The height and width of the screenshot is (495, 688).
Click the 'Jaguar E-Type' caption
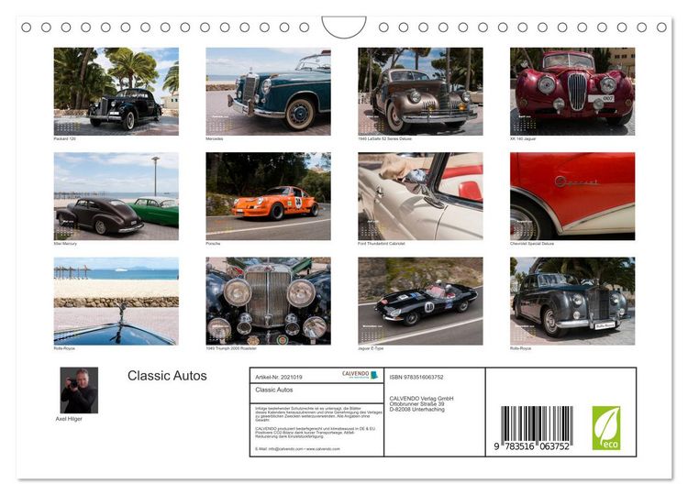point(371,348)
